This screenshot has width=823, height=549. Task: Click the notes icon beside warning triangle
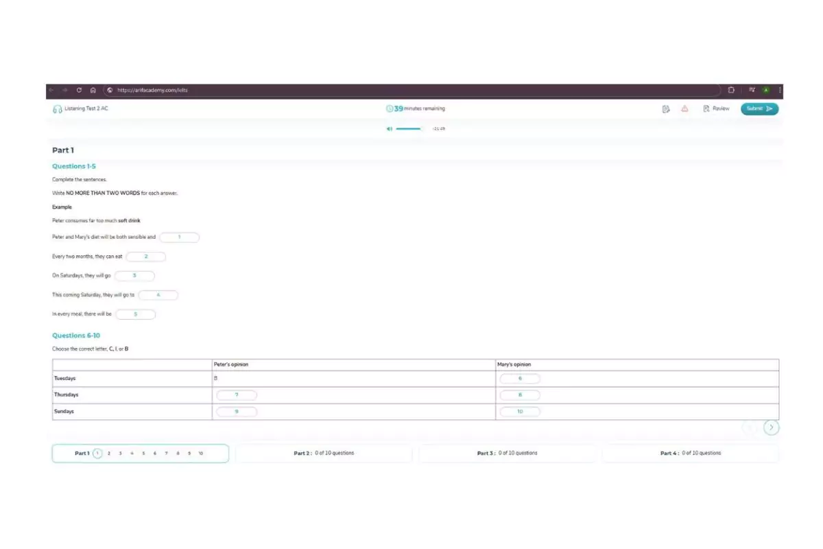click(x=666, y=108)
